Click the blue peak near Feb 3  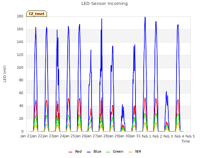[166, 92]
